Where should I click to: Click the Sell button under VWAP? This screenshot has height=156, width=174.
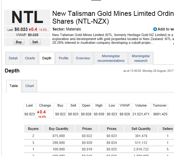coord(35,42)
